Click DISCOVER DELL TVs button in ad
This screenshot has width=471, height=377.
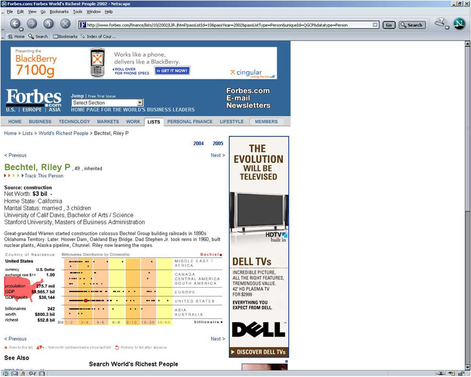click(259, 352)
